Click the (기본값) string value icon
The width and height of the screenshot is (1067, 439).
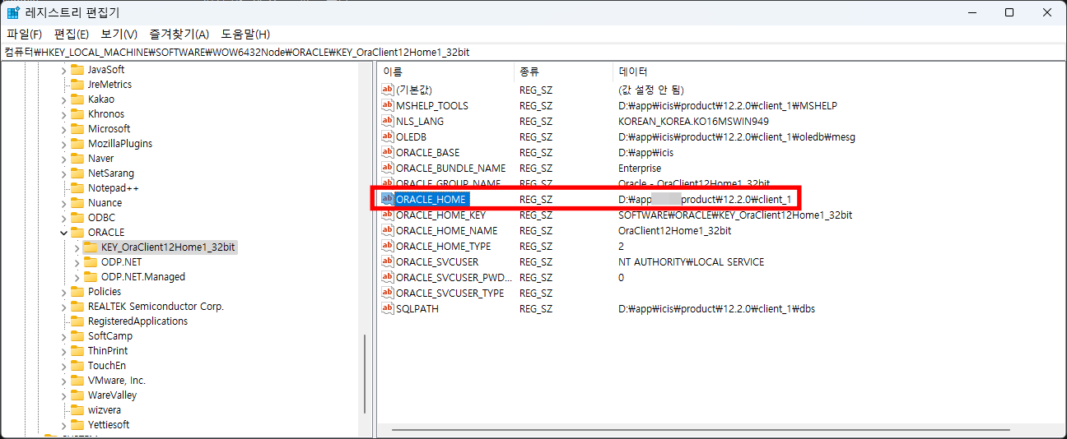[x=388, y=90]
